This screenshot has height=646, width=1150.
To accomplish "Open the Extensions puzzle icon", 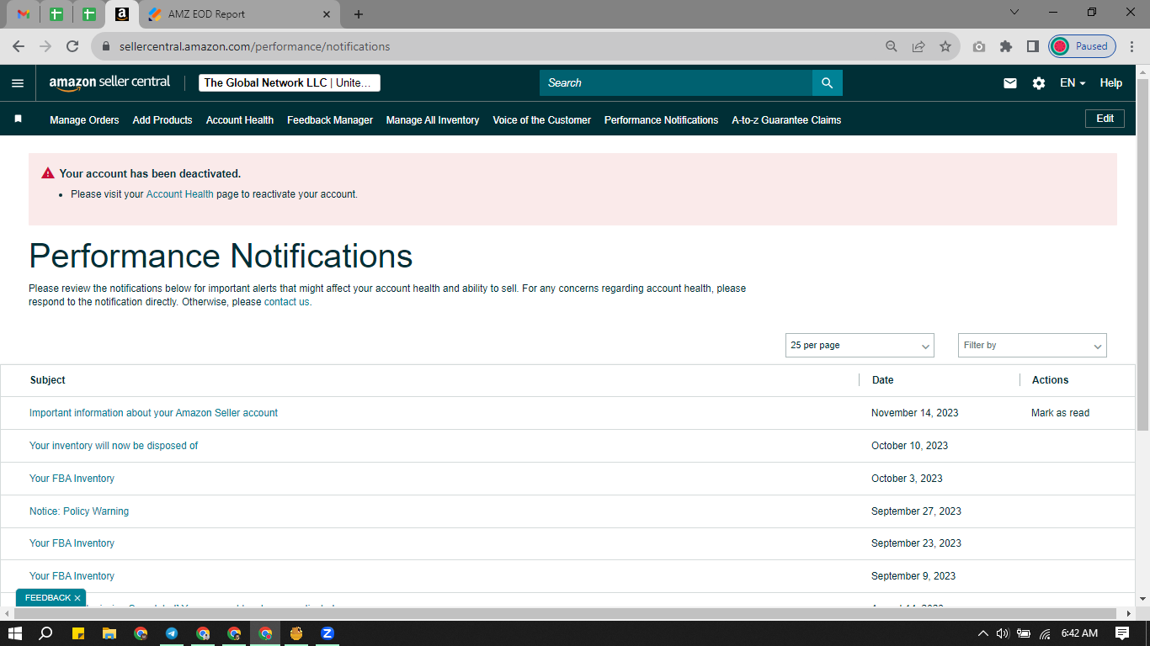I will tap(1005, 46).
